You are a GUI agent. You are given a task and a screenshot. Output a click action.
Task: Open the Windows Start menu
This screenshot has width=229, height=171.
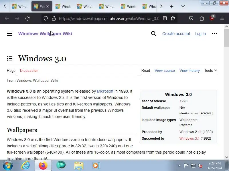[7, 166]
